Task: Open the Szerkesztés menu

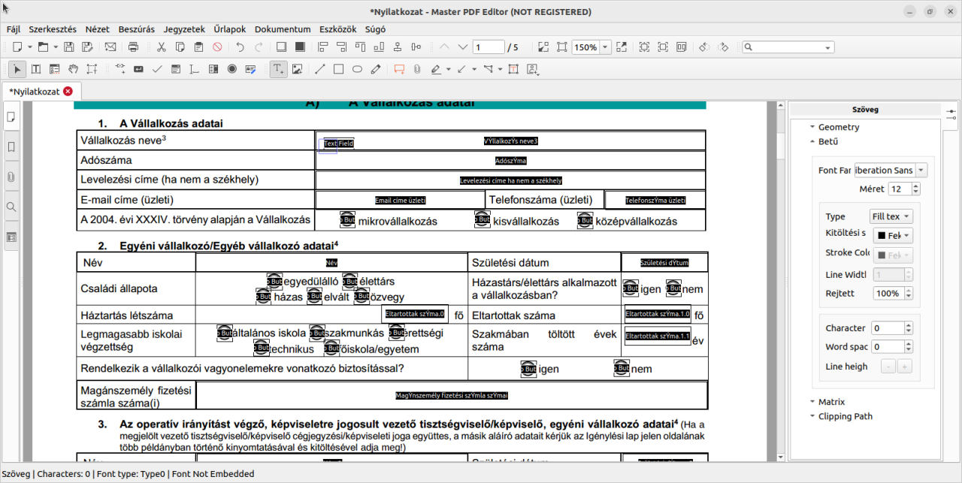Action: click(x=53, y=29)
